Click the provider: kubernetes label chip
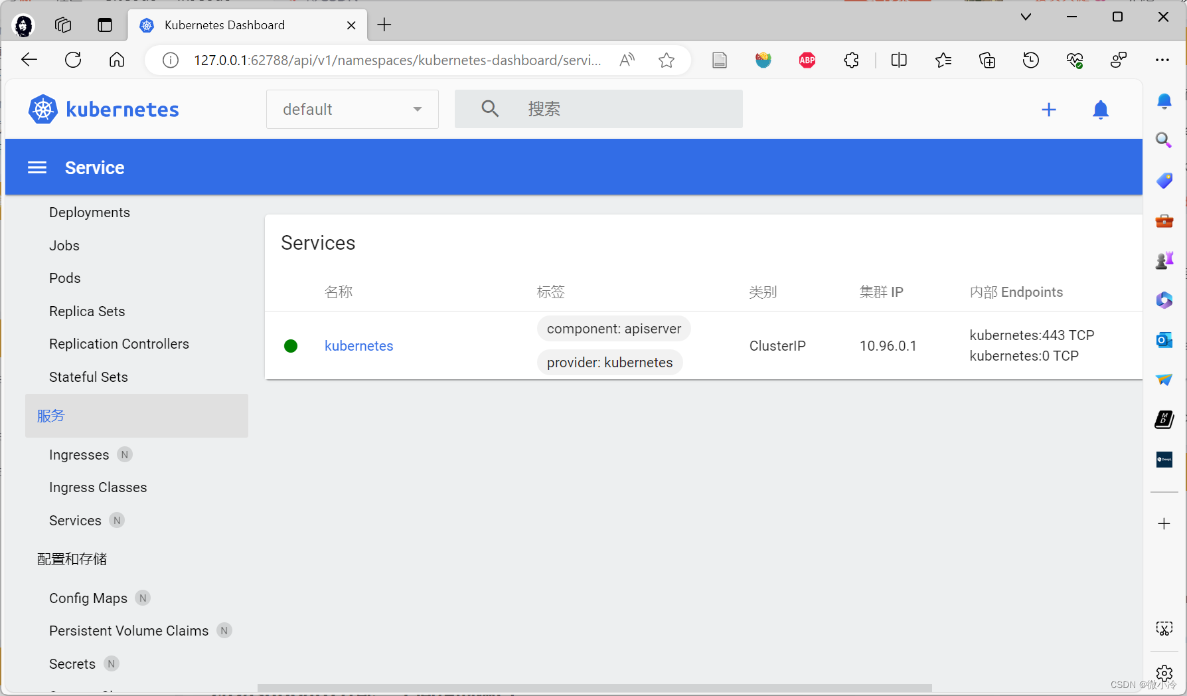Viewport: 1187px width, 696px height. (x=609, y=363)
